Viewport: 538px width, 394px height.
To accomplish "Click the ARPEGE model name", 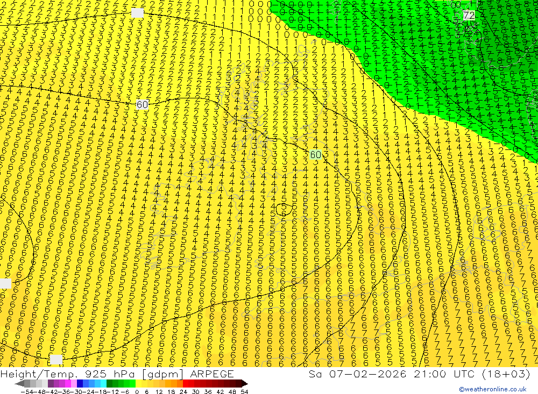I will [211, 374].
